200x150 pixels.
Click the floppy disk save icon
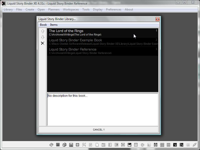click(x=71, y=145)
